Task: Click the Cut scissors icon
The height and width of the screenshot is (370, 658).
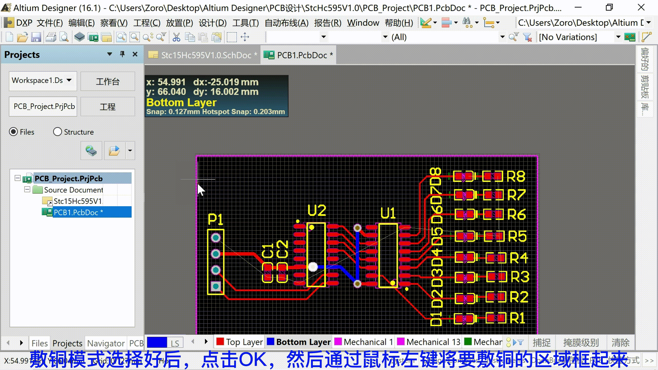Action: tap(176, 37)
